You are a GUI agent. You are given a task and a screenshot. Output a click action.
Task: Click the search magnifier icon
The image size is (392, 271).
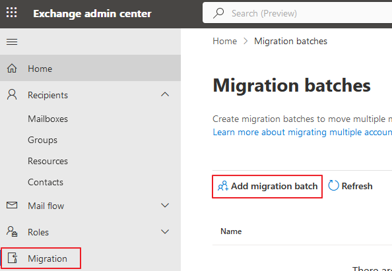pos(218,13)
